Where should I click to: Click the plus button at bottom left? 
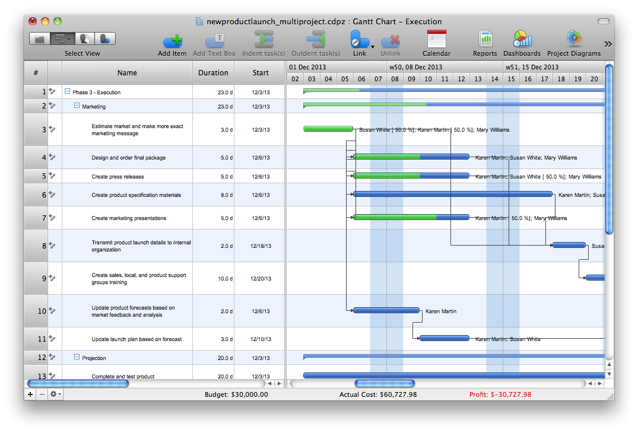30,394
